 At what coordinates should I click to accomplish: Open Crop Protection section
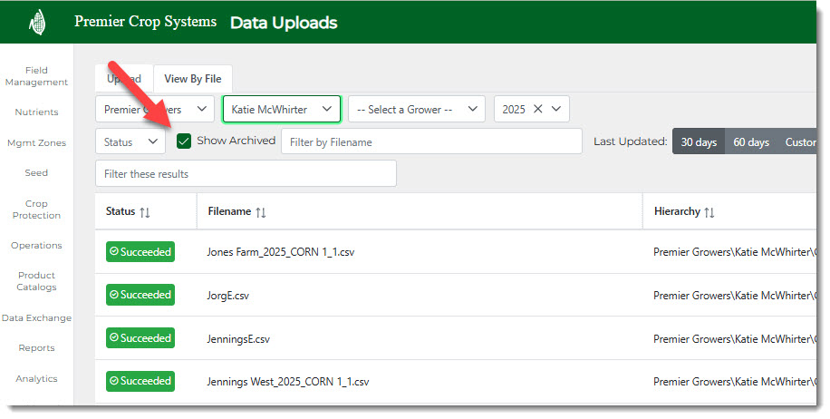(x=36, y=209)
